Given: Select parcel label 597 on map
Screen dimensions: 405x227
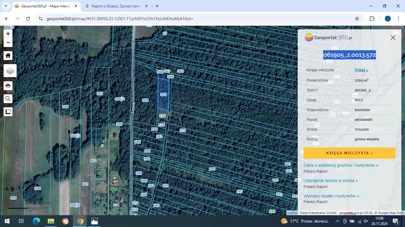Looking at the screenshot, I should coord(240,192).
